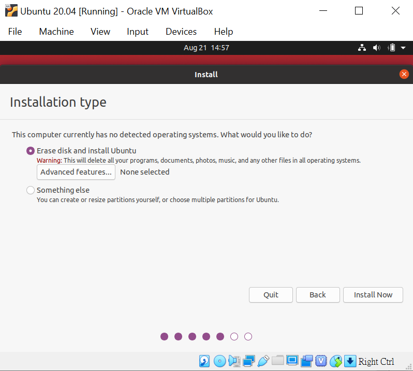The height and width of the screenshot is (371, 413).
Task: Go Back to previous installer step
Action: tap(318, 295)
